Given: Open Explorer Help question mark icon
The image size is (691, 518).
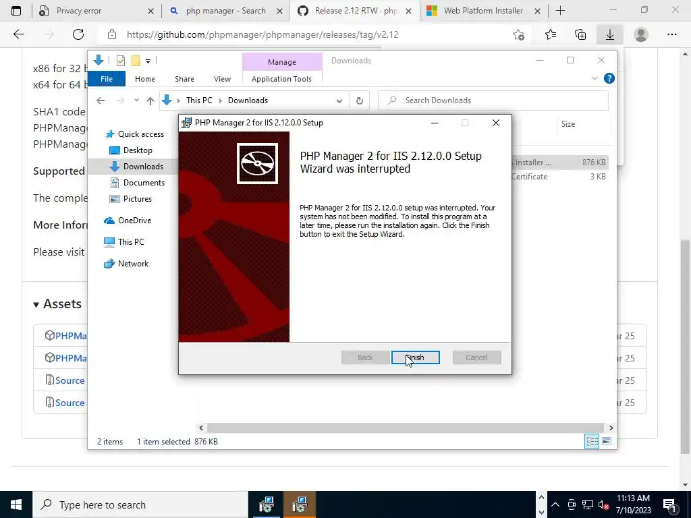Looking at the screenshot, I should point(609,78).
